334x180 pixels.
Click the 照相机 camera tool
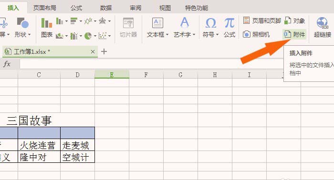tap(256, 34)
